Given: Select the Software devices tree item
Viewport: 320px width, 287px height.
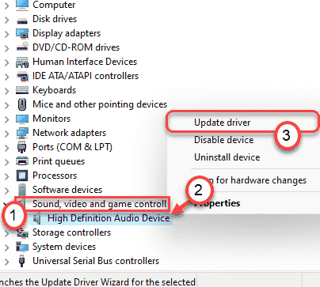Looking at the screenshot, I should (67, 190).
